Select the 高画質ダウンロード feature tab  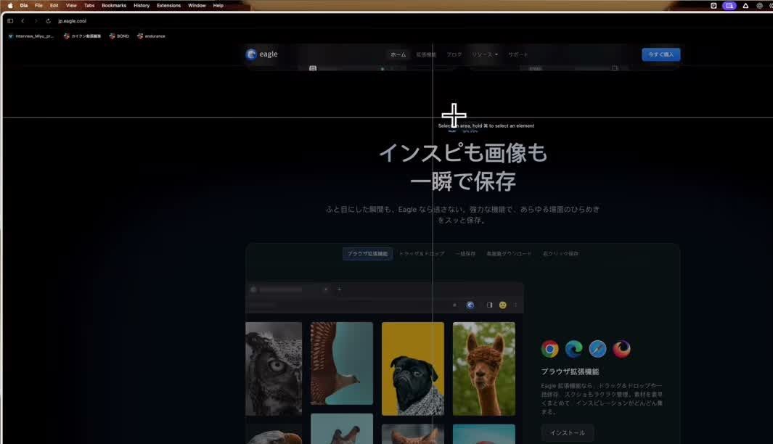coord(509,254)
